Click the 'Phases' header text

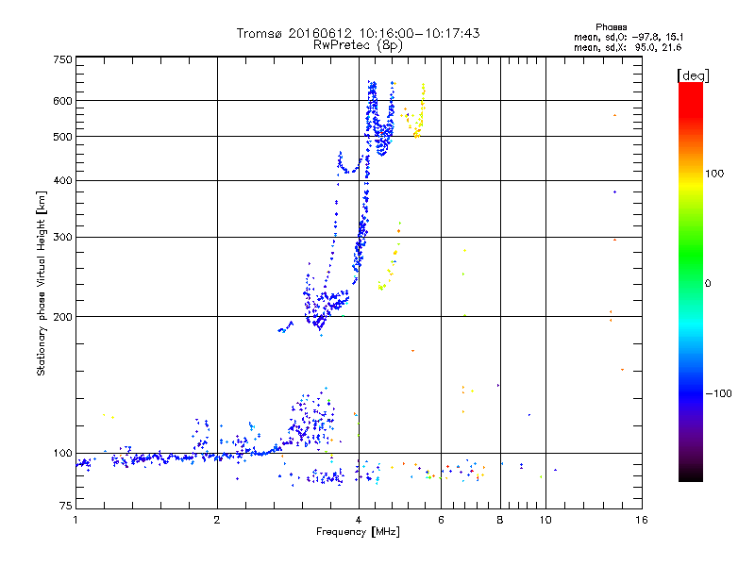coord(611,27)
